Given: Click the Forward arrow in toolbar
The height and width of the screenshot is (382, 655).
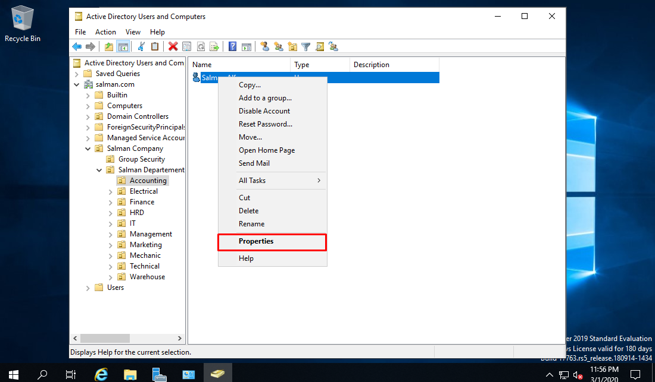Looking at the screenshot, I should tap(91, 47).
